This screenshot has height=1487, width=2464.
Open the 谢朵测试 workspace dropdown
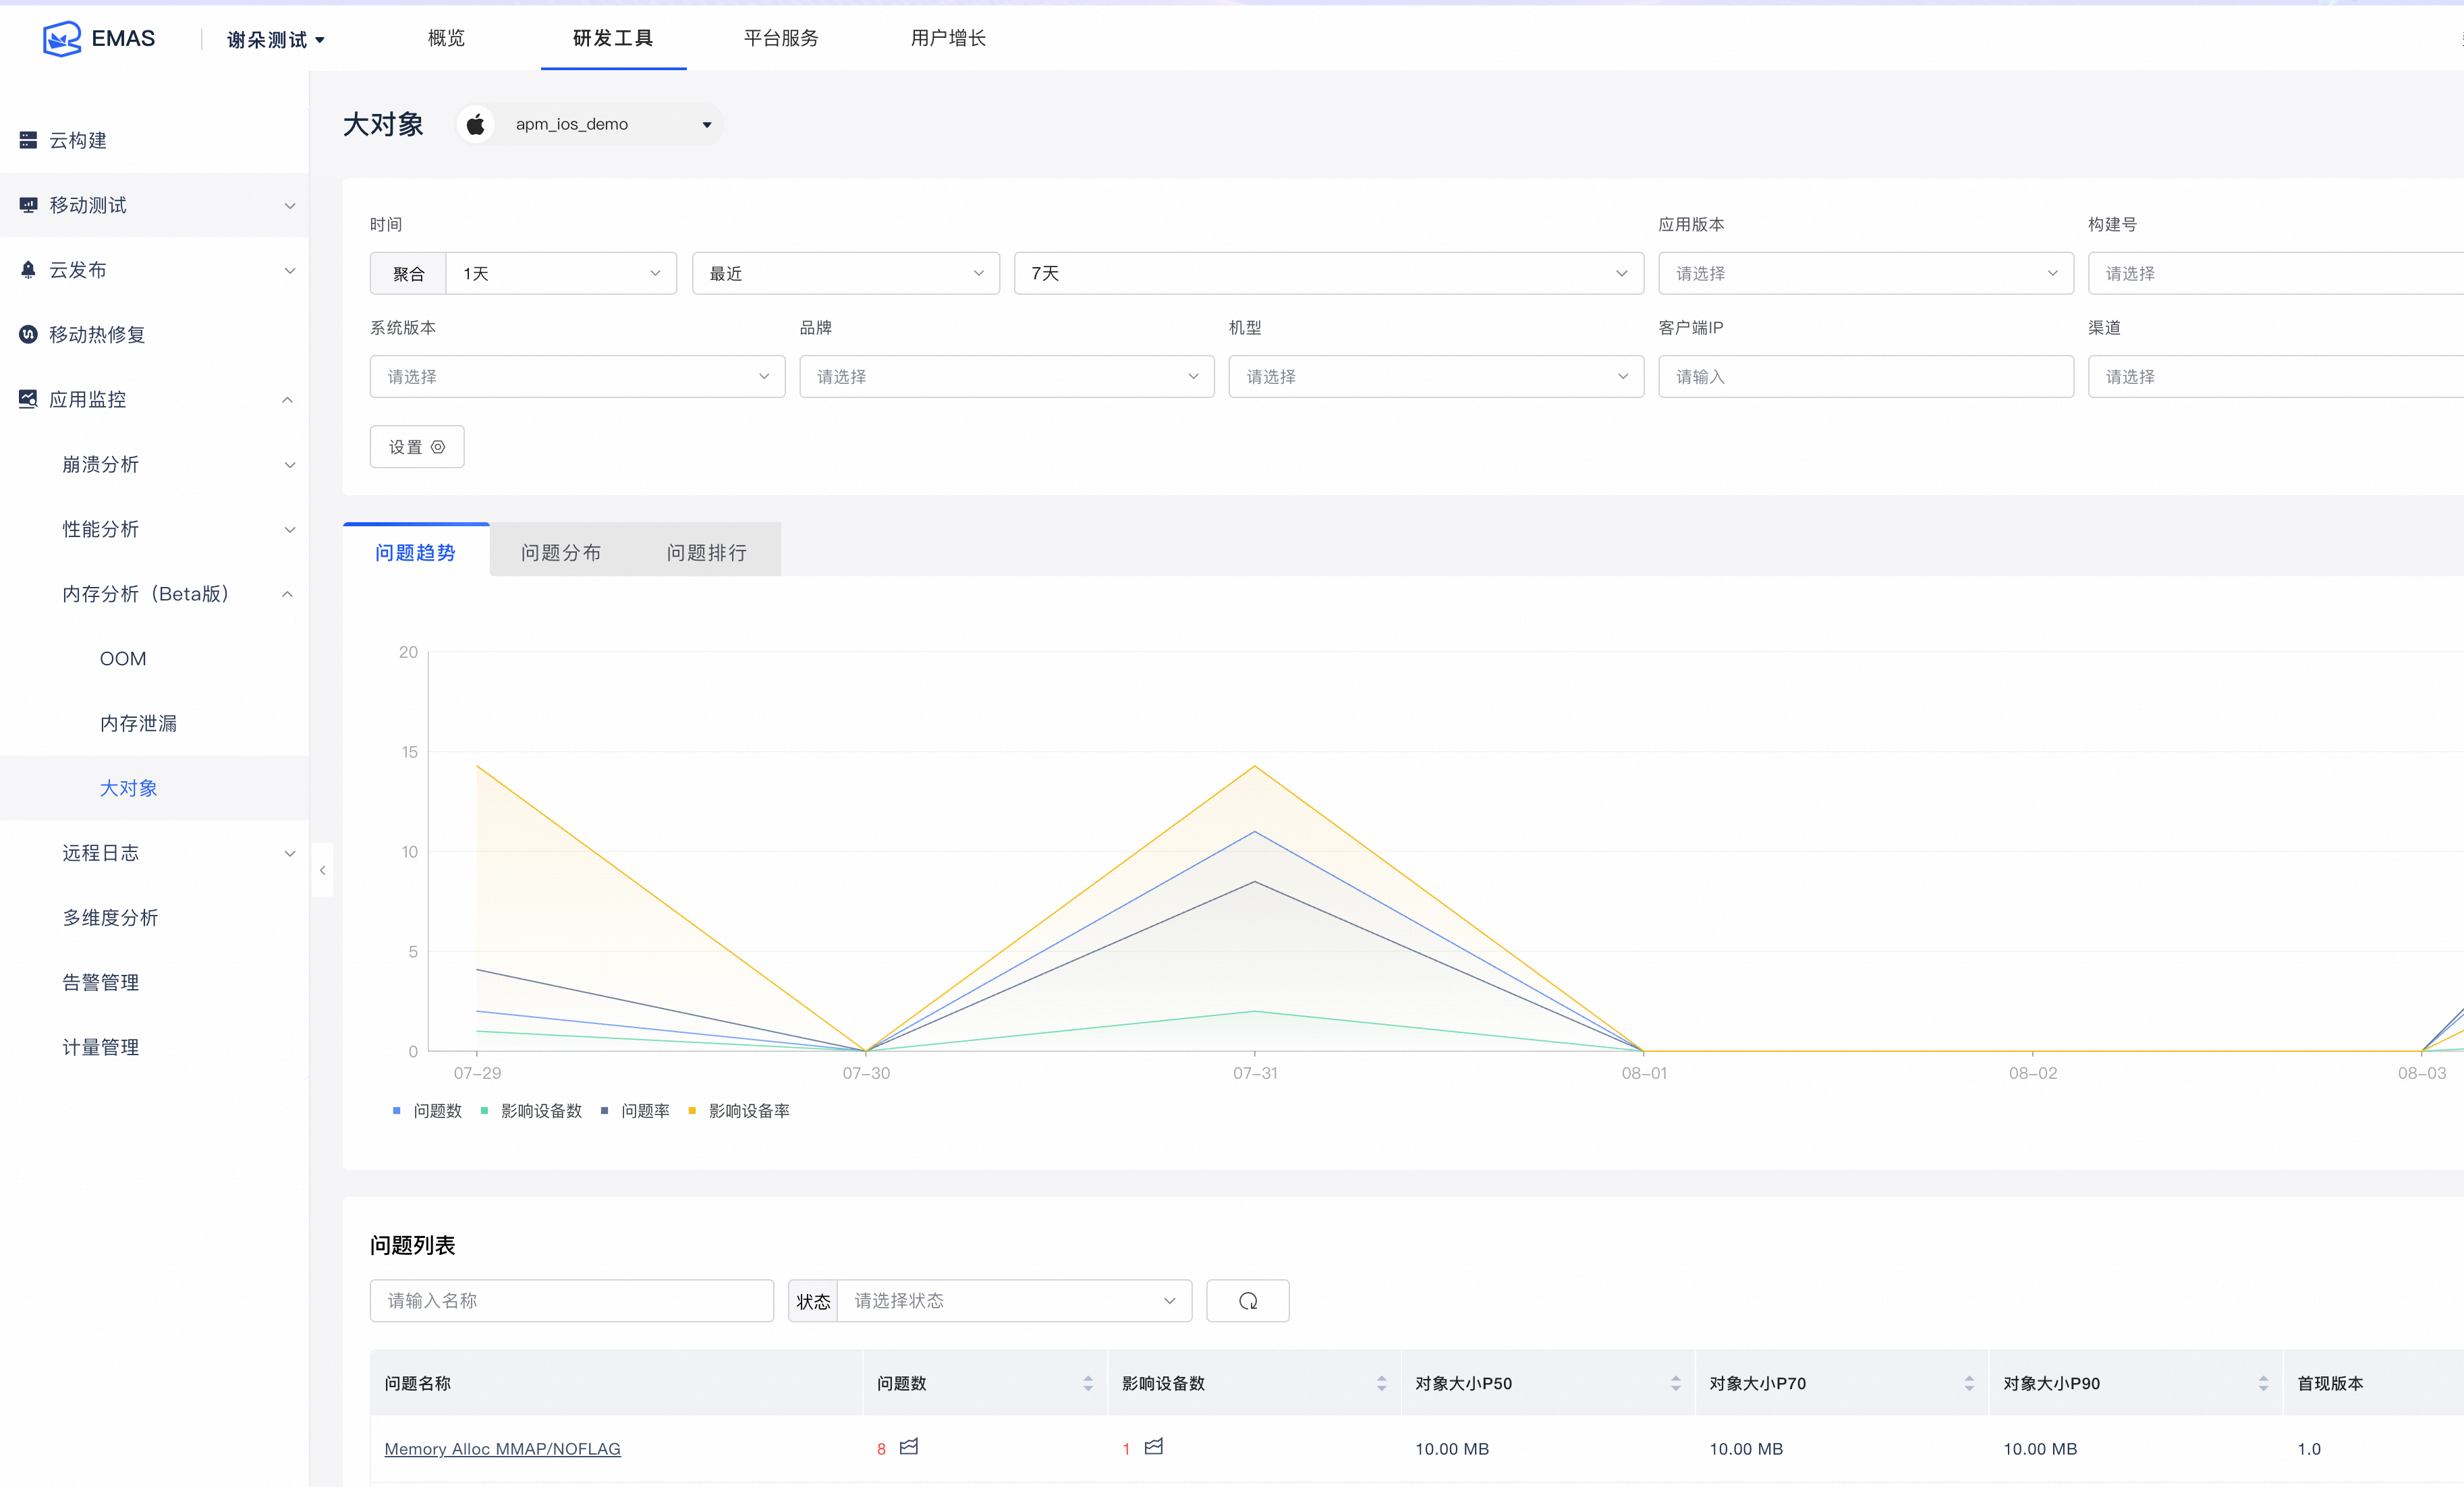coord(276,39)
